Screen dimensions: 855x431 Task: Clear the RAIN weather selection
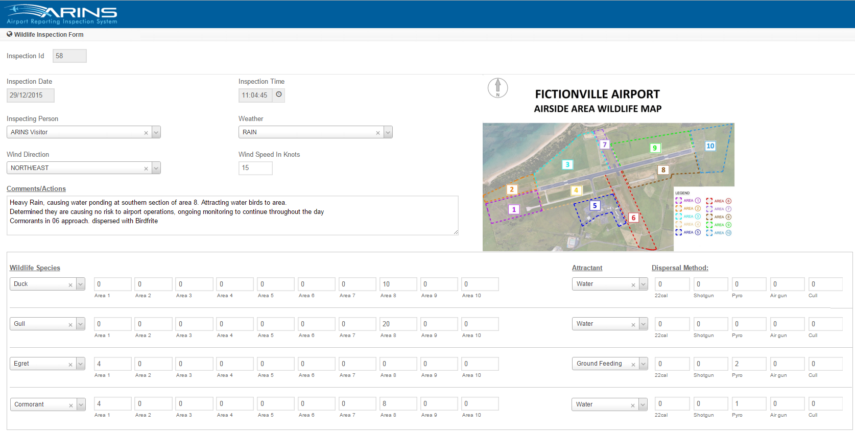point(378,133)
